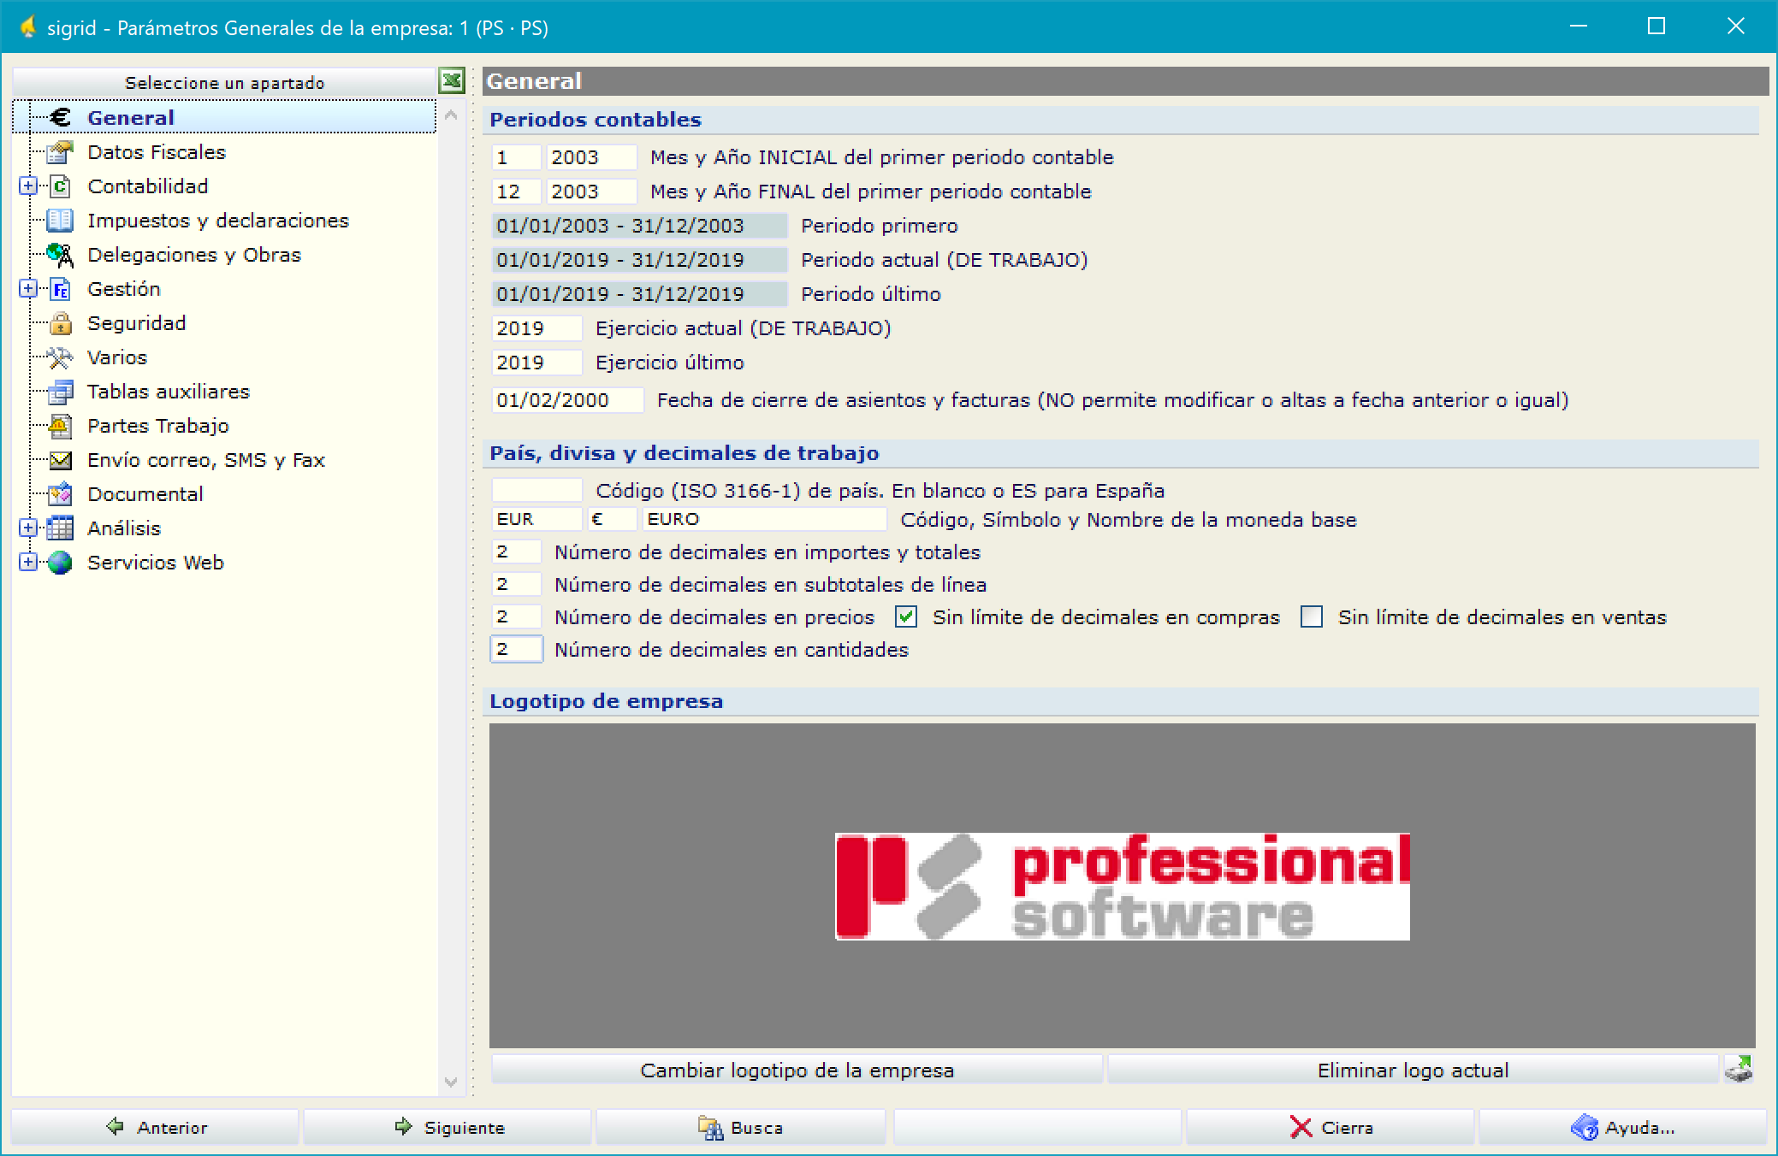Open Envío correo, SMS y Fax section
The height and width of the screenshot is (1156, 1778).
tap(206, 460)
